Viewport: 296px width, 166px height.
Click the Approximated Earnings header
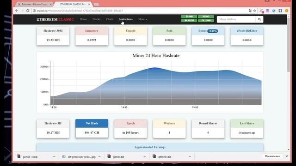pos(150,147)
